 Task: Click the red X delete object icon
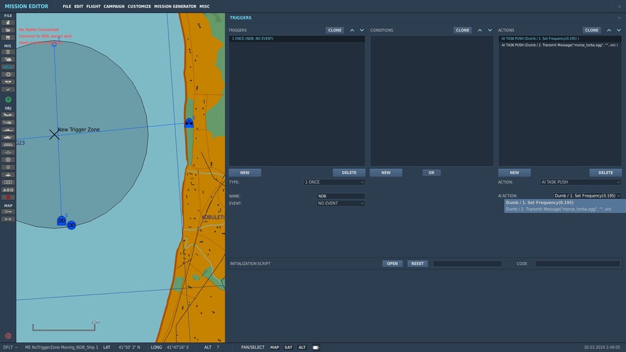[x=8, y=197]
